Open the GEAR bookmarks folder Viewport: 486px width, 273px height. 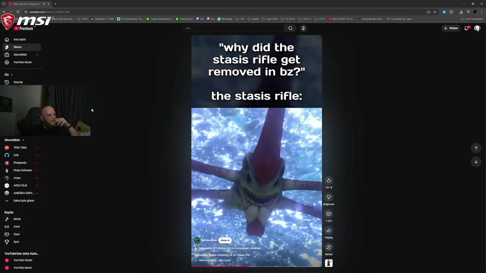(82, 19)
